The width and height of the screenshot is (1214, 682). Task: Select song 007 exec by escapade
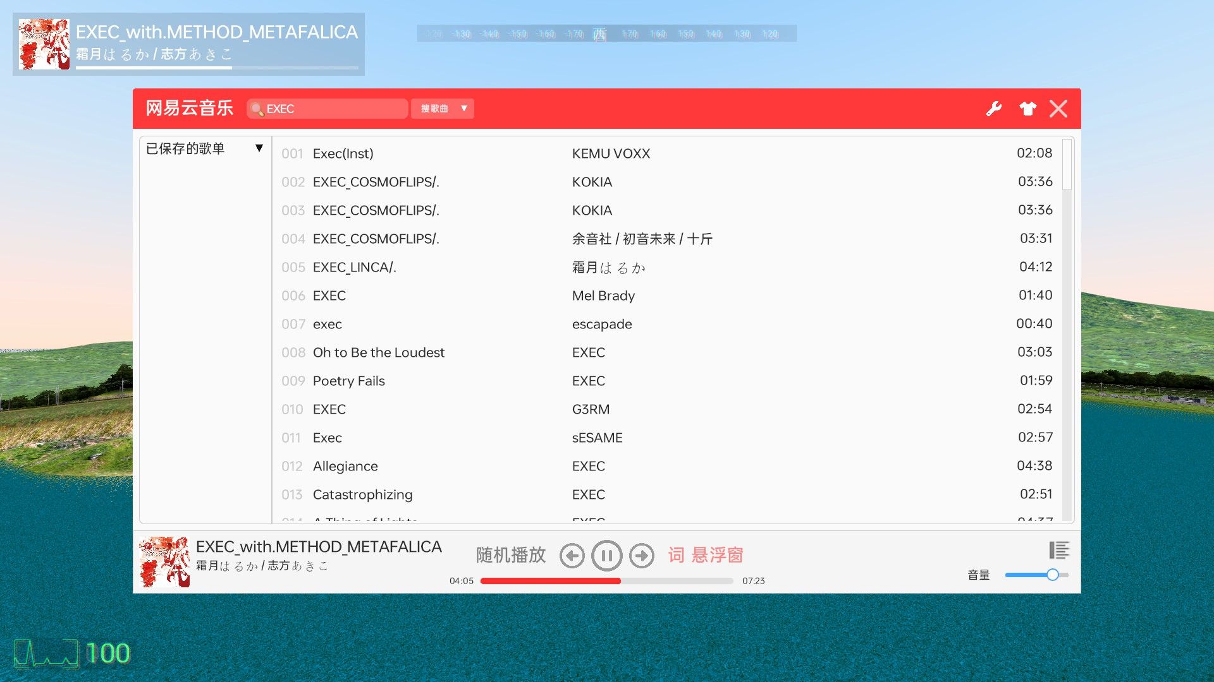[x=667, y=324]
